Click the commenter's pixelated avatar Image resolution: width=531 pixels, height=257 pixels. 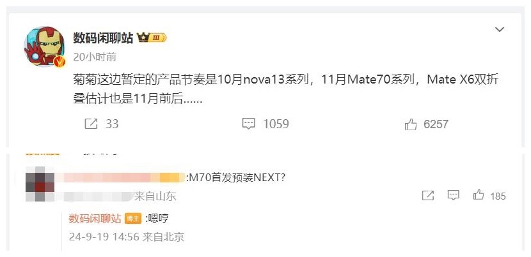click(x=40, y=184)
